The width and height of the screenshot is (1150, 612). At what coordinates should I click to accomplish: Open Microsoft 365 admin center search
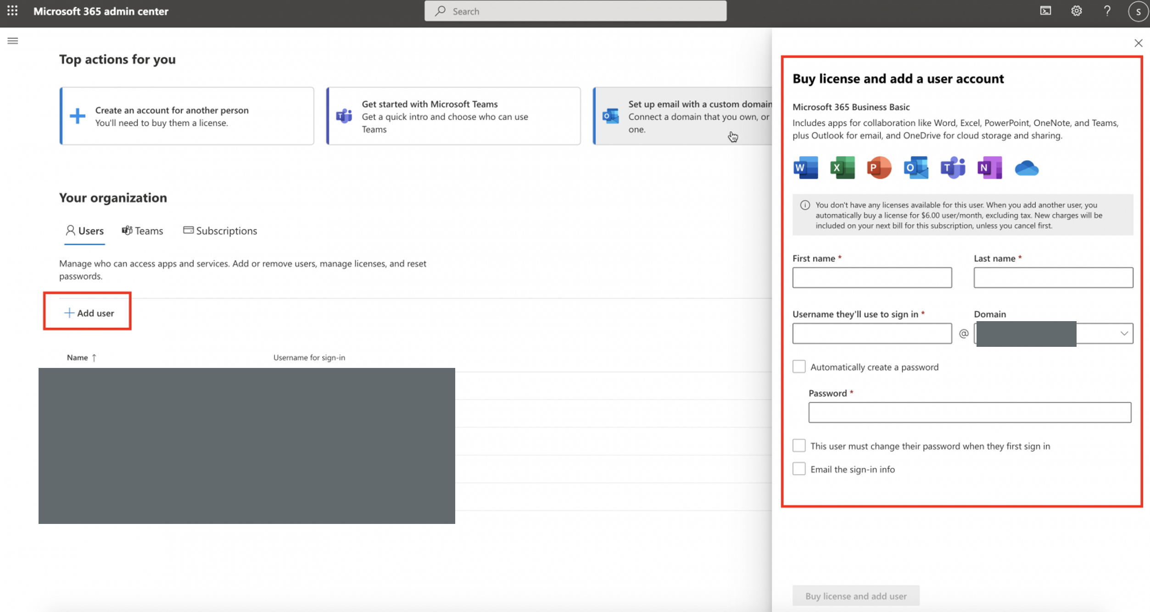click(x=575, y=11)
